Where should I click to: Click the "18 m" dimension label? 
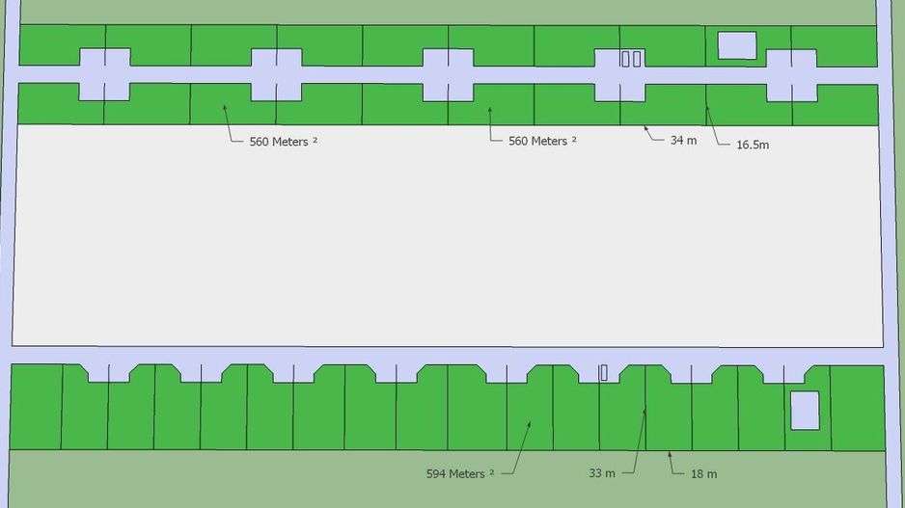tap(703, 473)
